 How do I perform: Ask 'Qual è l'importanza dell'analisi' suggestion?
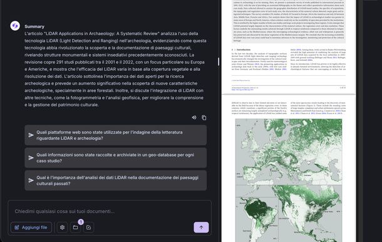[115, 181]
